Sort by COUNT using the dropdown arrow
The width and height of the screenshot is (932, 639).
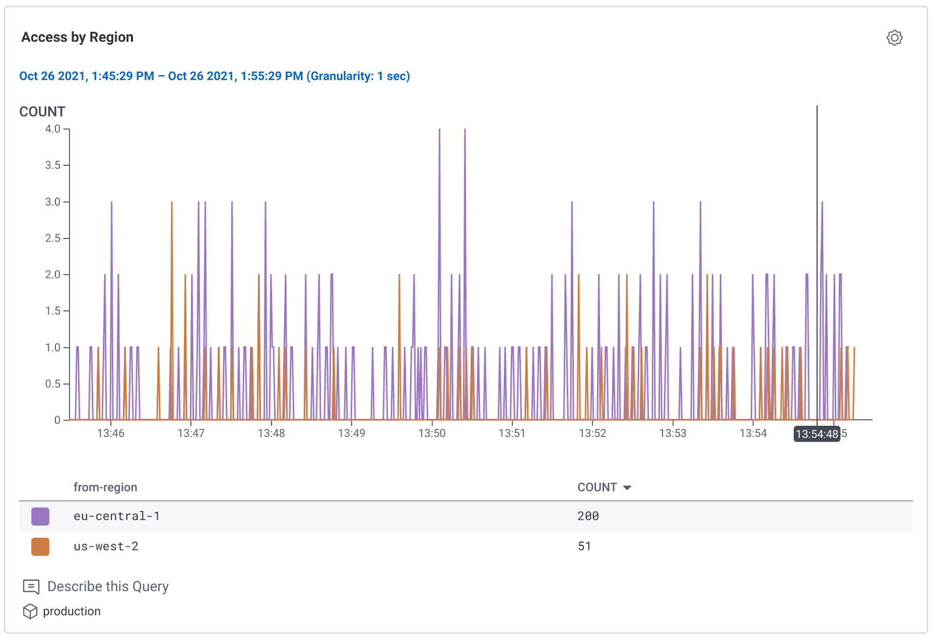[x=627, y=488]
